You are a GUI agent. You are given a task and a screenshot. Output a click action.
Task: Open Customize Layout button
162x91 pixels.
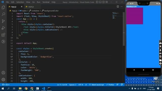click(x=107, y=2)
